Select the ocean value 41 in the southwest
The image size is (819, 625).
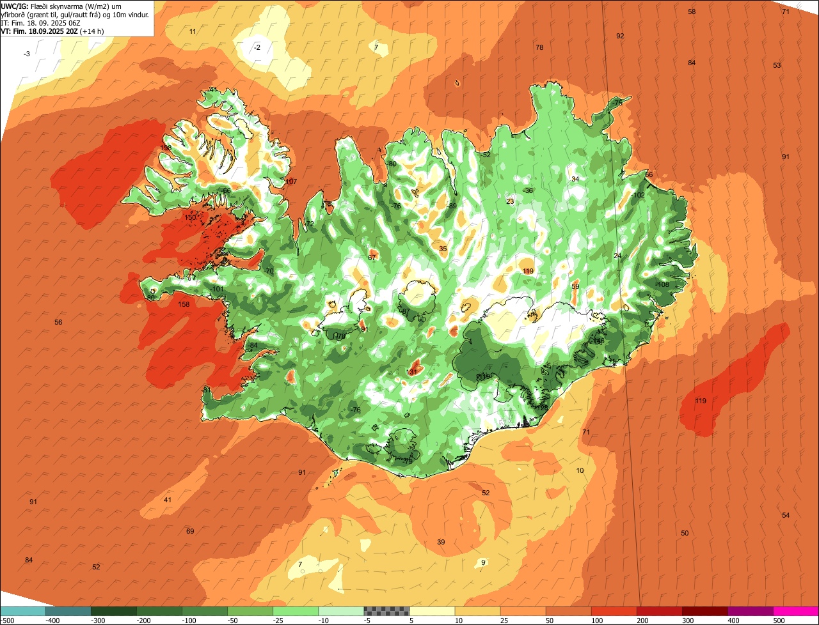tap(168, 500)
